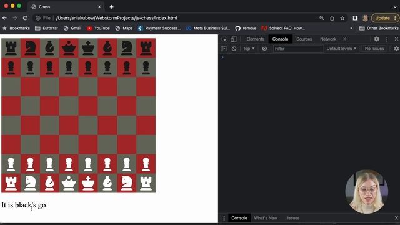Switch to the Sources tab
Image resolution: width=400 pixels, height=225 pixels.
[304, 39]
